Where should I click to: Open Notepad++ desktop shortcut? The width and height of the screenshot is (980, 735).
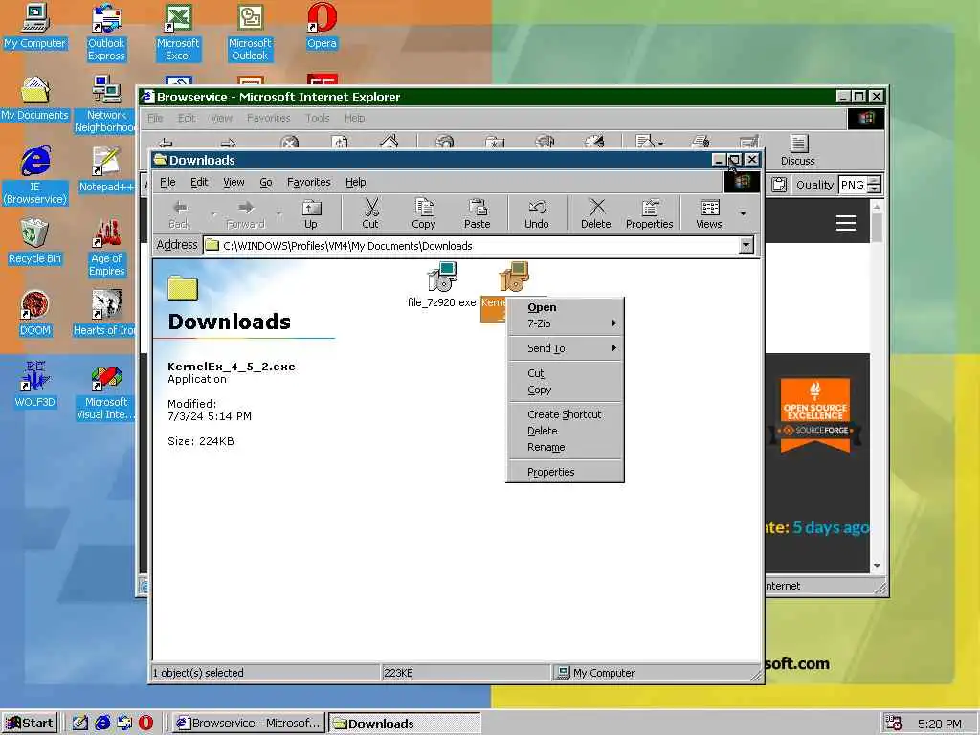pyautogui.click(x=106, y=169)
